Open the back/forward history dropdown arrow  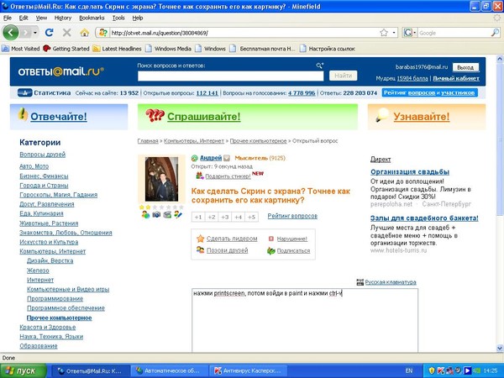coord(35,33)
